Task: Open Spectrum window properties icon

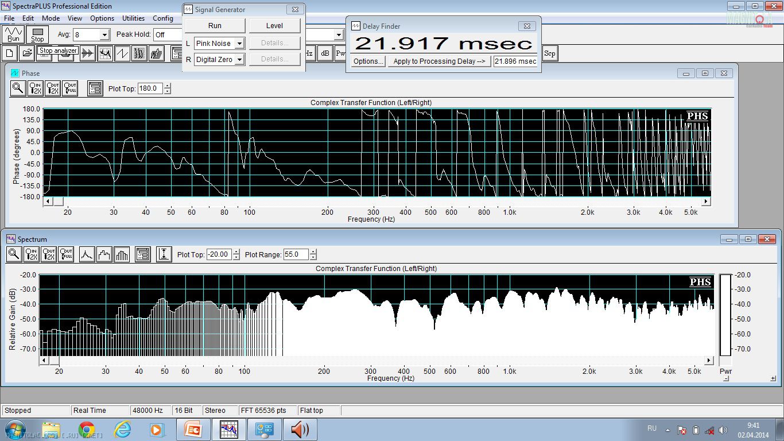Action: (x=143, y=254)
